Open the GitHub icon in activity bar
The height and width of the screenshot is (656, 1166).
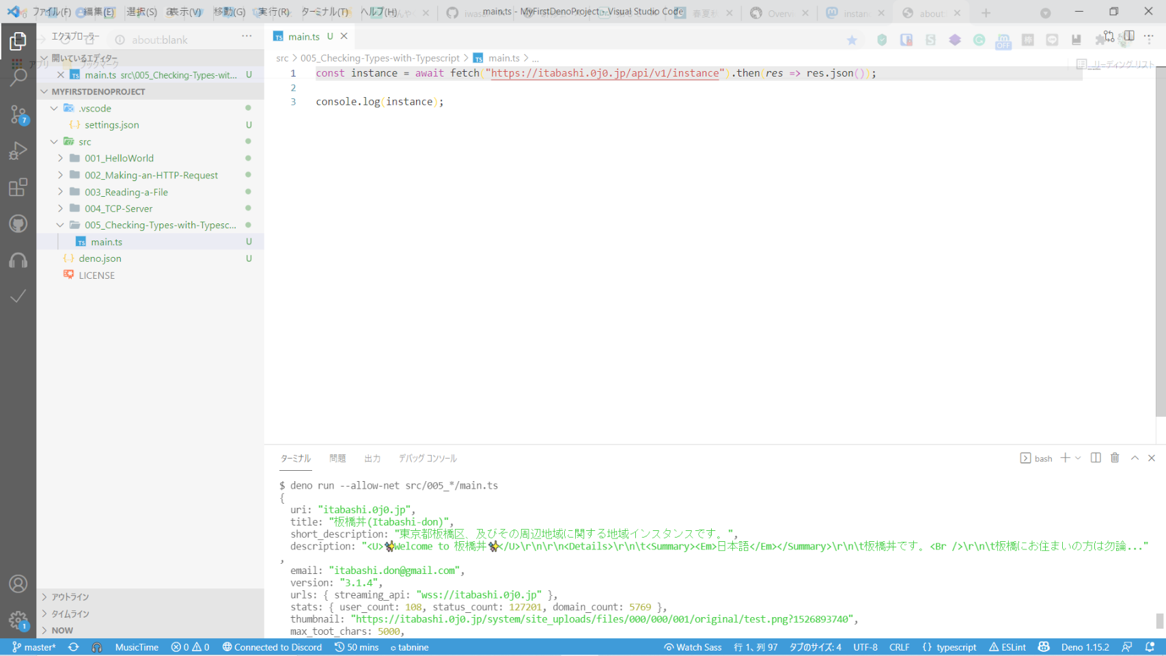click(x=18, y=224)
